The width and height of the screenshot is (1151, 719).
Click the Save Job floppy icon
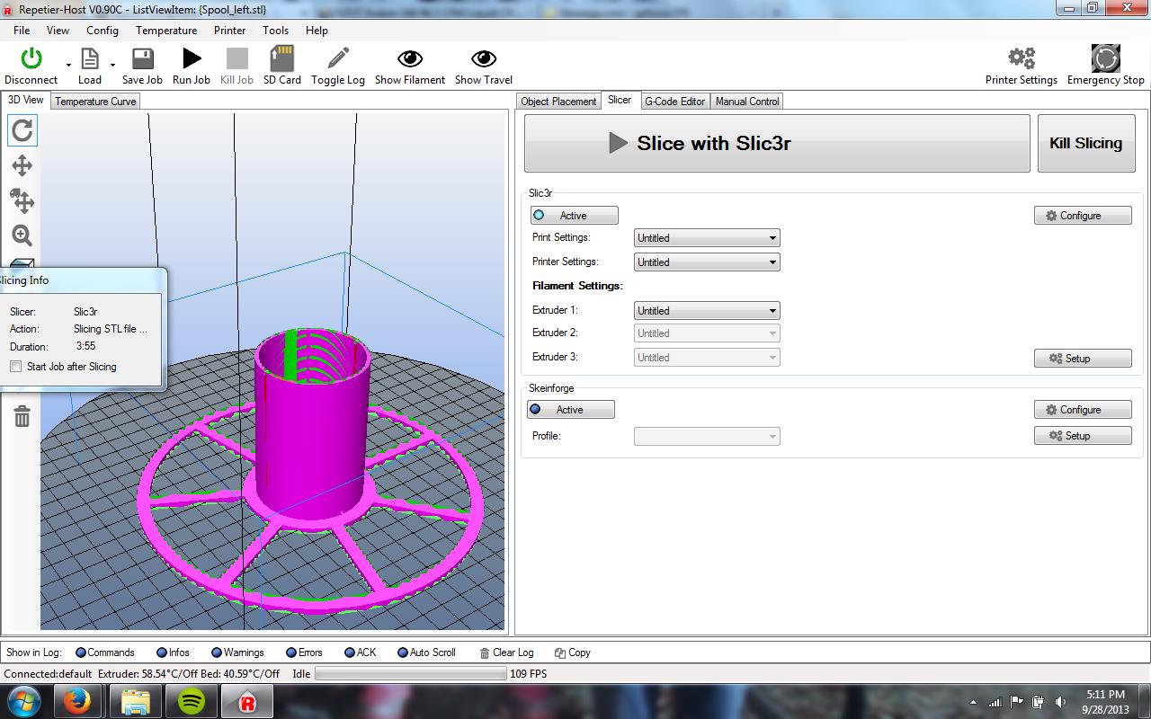142,59
